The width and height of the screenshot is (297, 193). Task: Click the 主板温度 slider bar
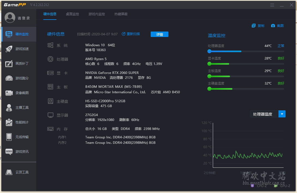246,76
